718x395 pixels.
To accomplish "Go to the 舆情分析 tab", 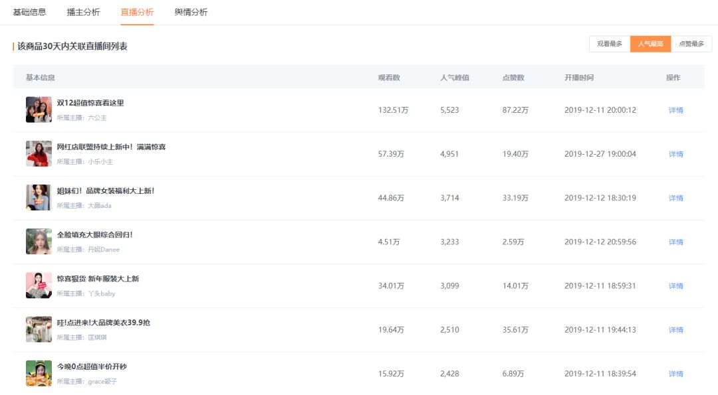I will (x=191, y=12).
